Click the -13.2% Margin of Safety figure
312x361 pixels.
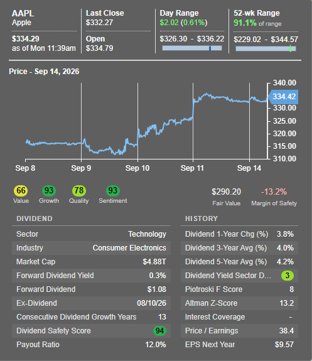[x=274, y=191]
